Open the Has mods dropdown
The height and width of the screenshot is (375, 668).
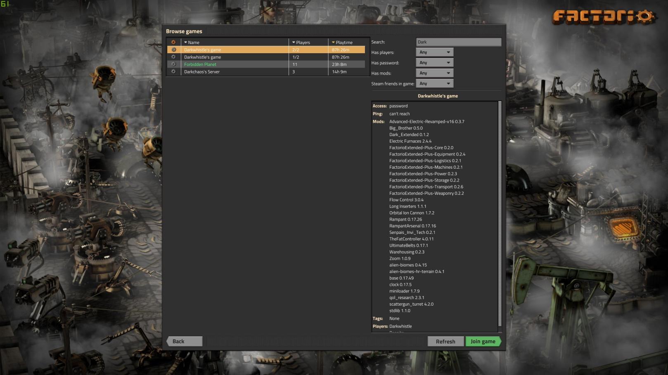435,73
